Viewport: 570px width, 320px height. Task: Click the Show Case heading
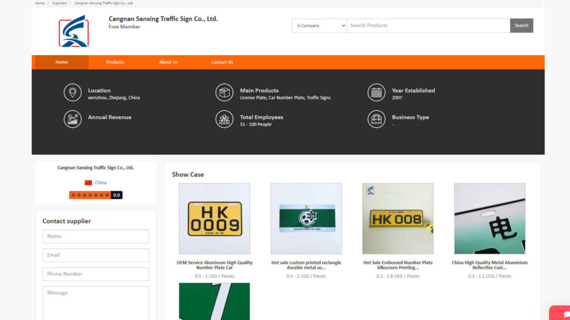click(188, 174)
